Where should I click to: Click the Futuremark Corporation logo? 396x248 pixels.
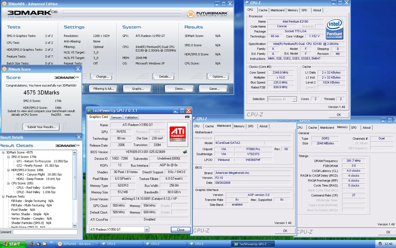coord(208,14)
